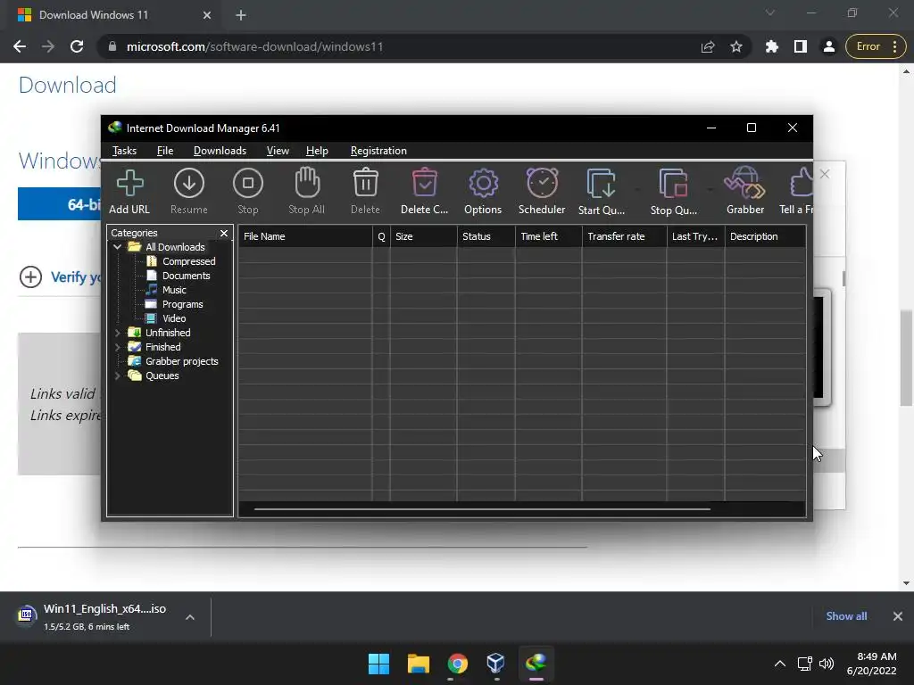Screen dimensions: 914x685
Task: Sort by File Name column header
Action: (305, 236)
